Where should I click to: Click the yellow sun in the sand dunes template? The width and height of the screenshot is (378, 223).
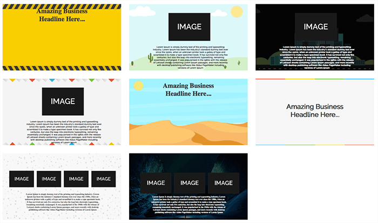pyautogui.click(x=138, y=86)
